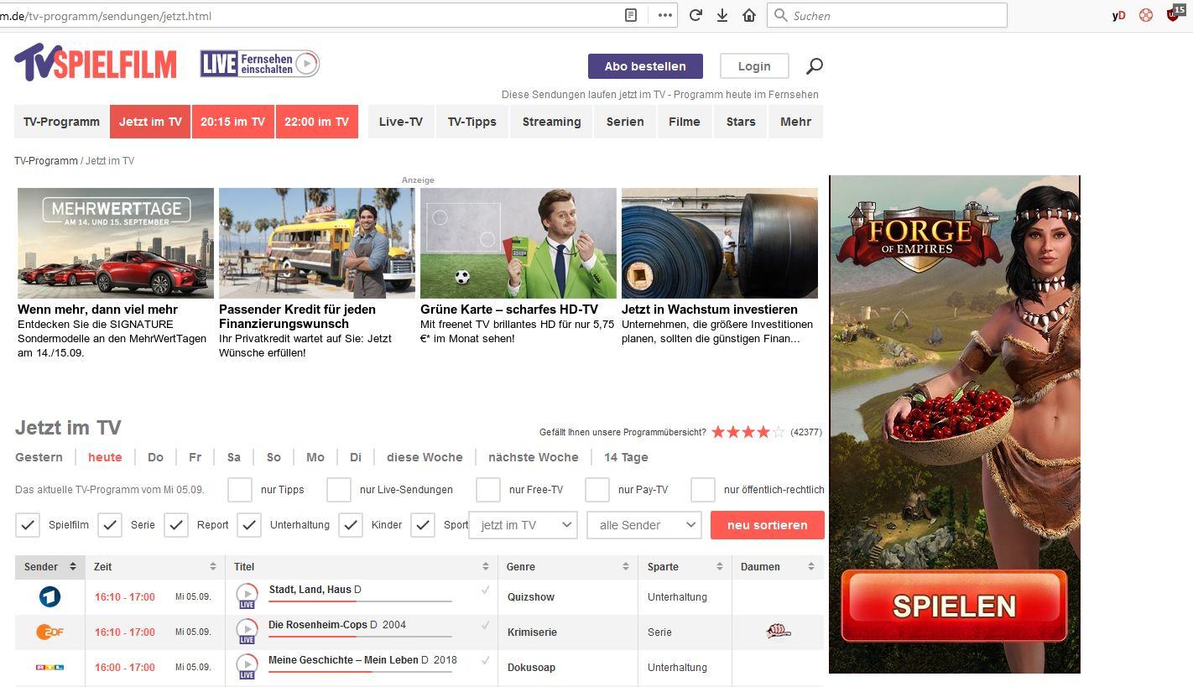Image resolution: width=1193 pixels, height=687 pixels.
Task: Click the yD extension icon
Action: pos(1118,15)
